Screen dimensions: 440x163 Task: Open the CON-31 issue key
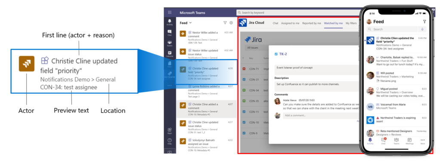pyautogui.click(x=254, y=79)
